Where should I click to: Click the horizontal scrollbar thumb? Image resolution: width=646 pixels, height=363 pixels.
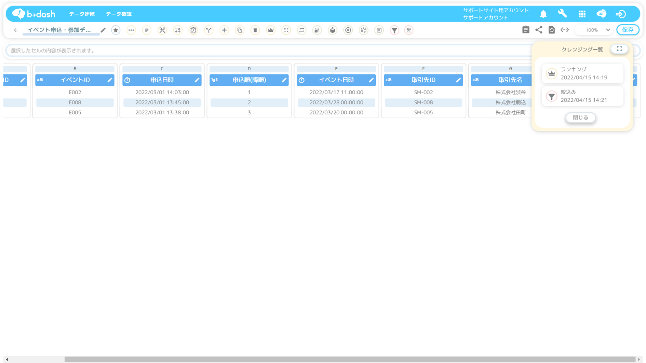(350, 359)
